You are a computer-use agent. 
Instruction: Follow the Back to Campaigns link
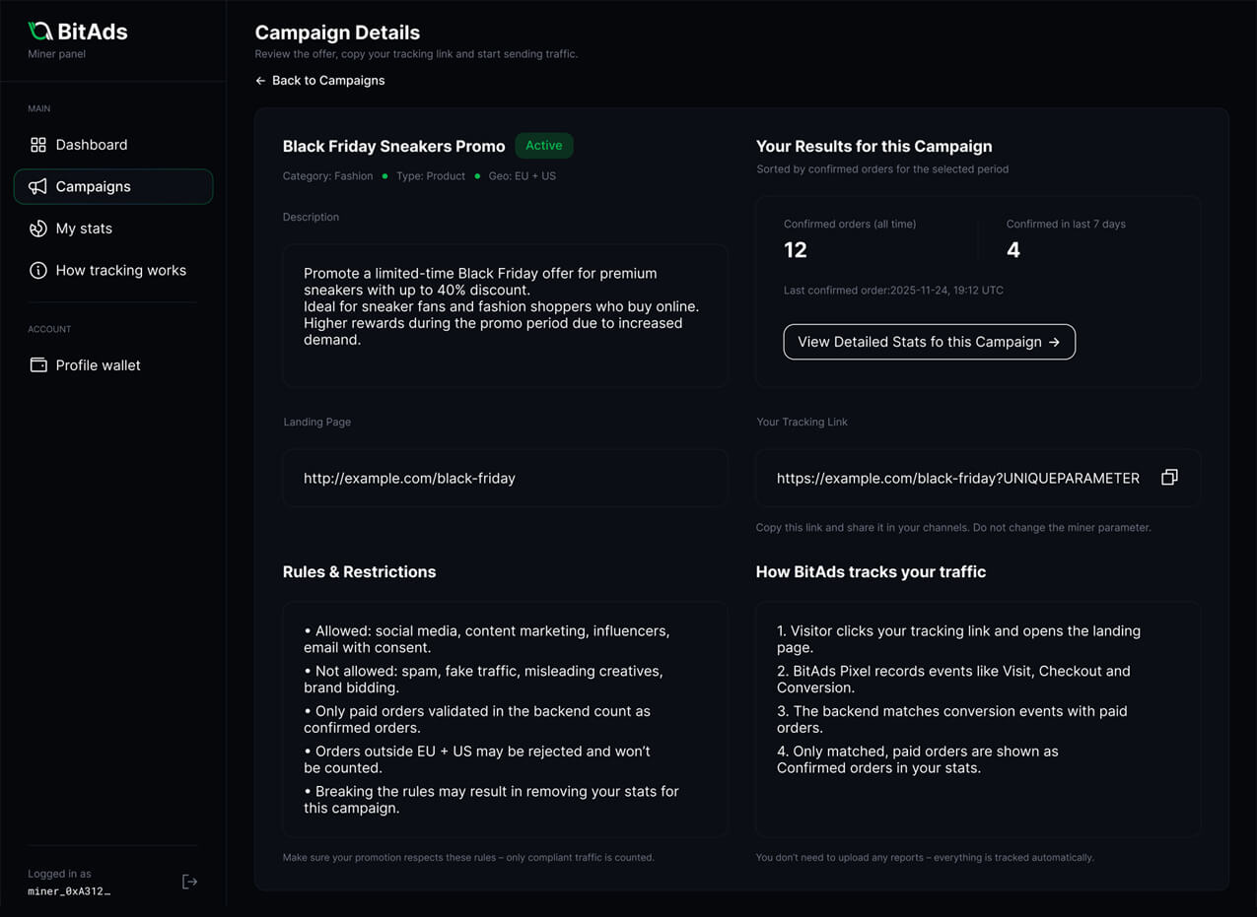(319, 81)
